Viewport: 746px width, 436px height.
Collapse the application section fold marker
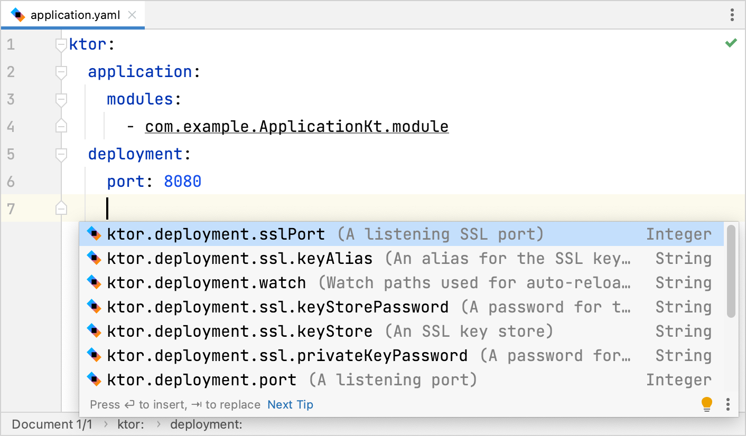[61, 72]
